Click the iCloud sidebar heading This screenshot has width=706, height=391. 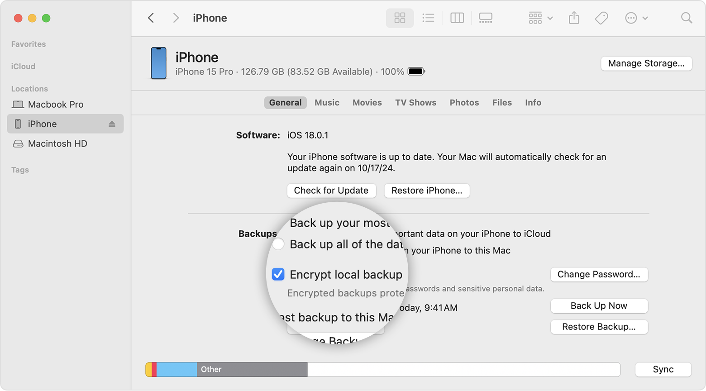point(23,67)
